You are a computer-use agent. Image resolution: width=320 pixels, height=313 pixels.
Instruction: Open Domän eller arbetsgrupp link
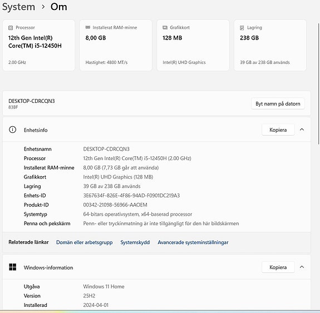(84, 242)
